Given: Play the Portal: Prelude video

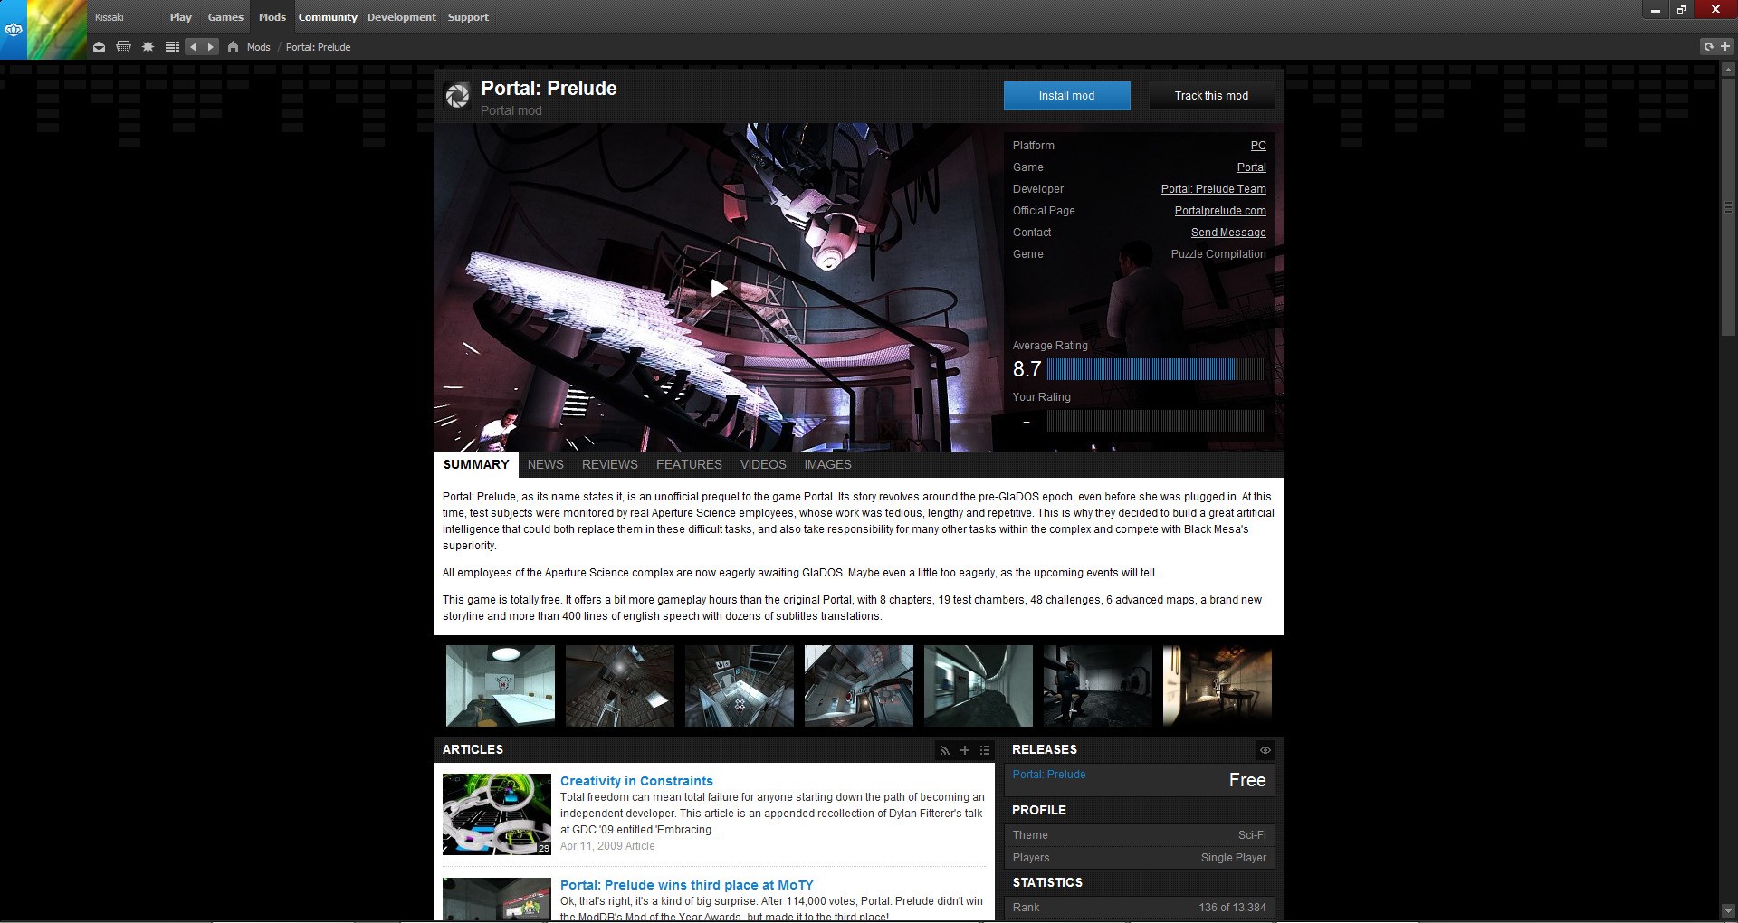Looking at the screenshot, I should pyautogui.click(x=719, y=289).
